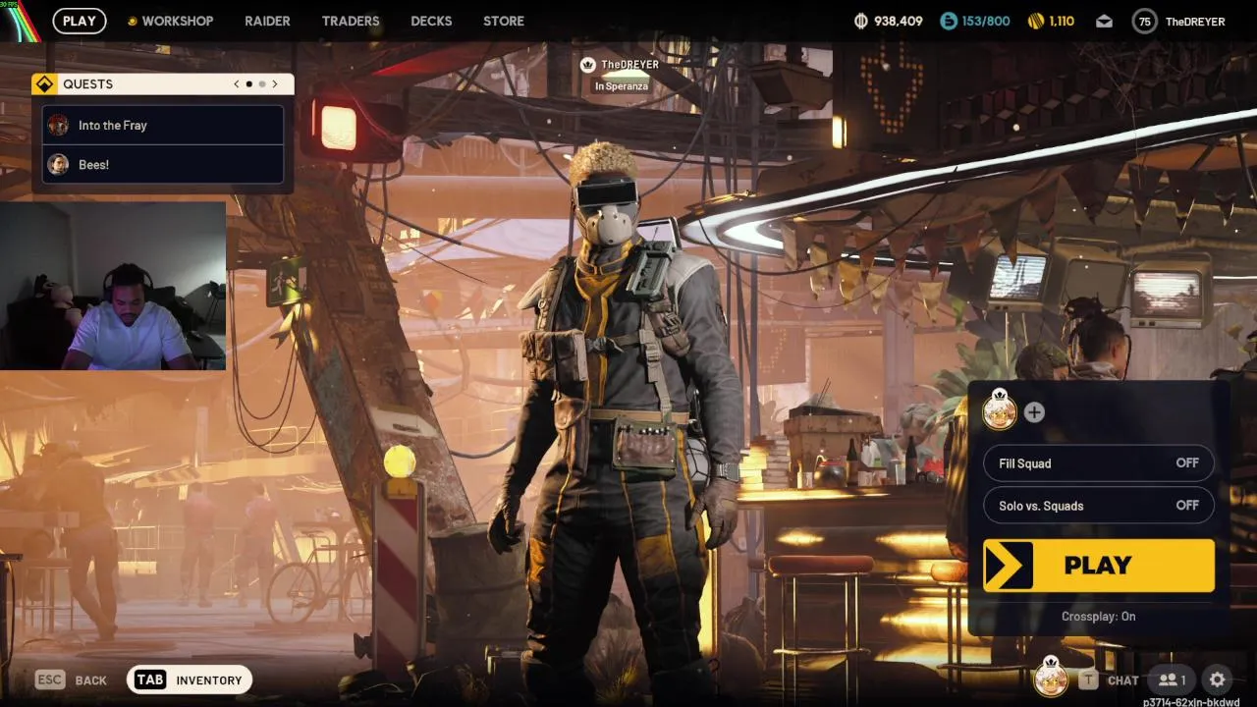1257x707 pixels.
Task: Open the Bees! quest
Action: (x=163, y=165)
